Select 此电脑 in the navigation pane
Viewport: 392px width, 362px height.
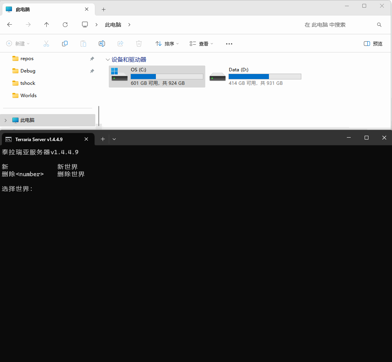[47, 120]
